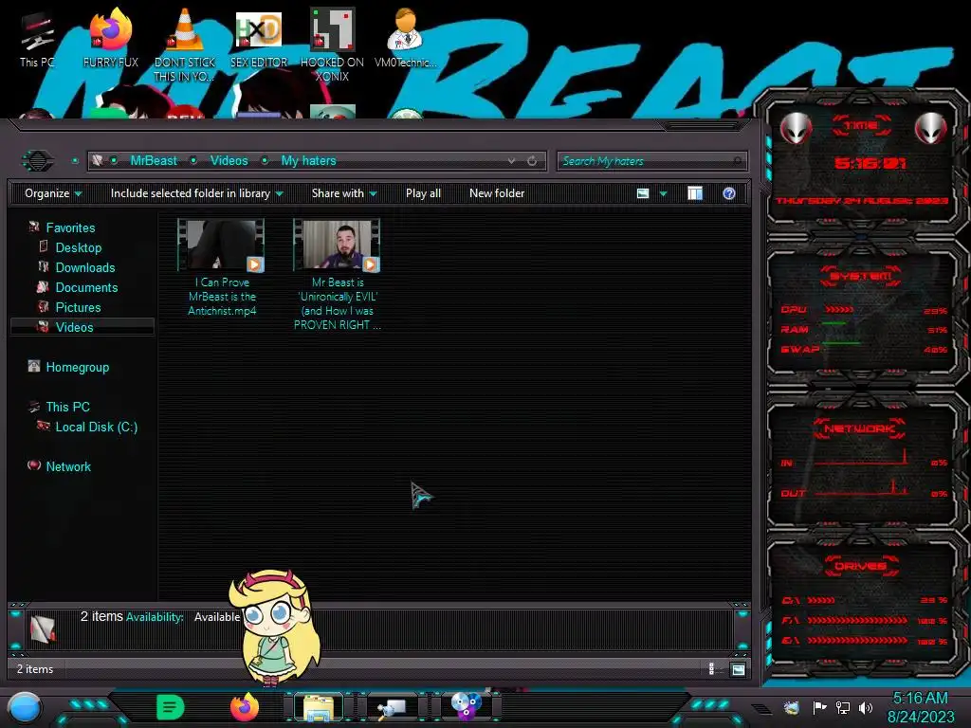Viewport: 971px width, 728px height.
Task: Click the My haters breadcrumb segment
Action: [308, 161]
